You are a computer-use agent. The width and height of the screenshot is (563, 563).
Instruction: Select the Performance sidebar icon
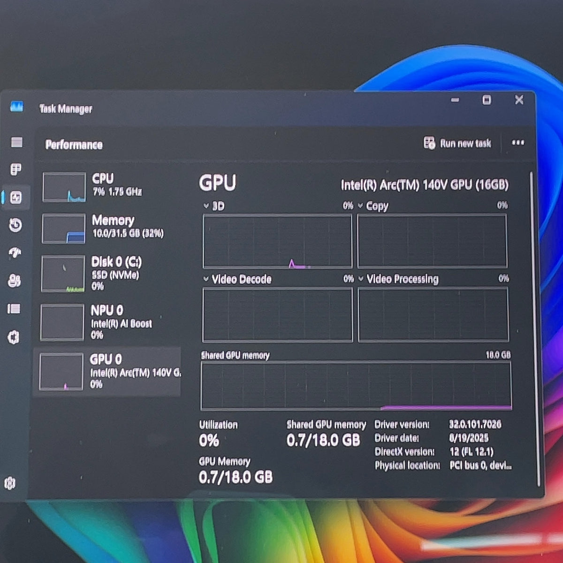point(16,198)
